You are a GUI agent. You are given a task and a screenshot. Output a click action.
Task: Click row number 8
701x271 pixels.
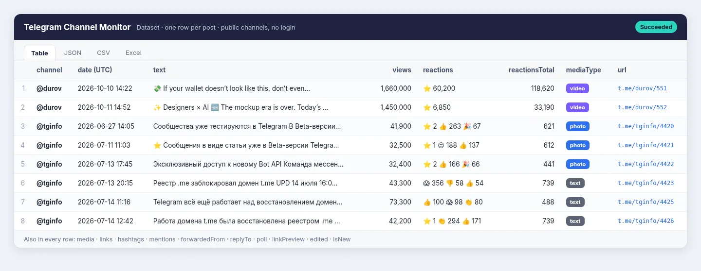click(23, 221)
